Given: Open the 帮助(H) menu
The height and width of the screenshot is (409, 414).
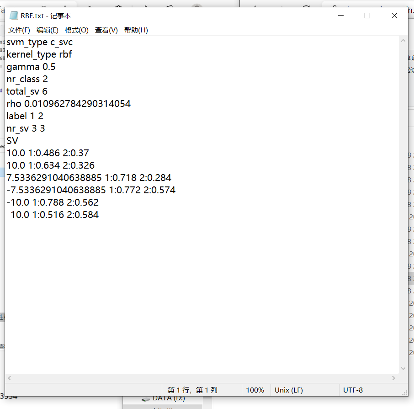Looking at the screenshot, I should pyautogui.click(x=136, y=30).
